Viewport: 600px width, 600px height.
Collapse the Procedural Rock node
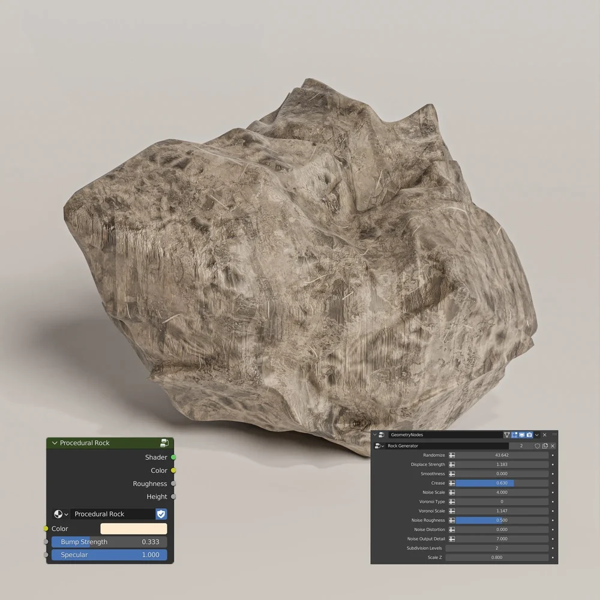click(55, 443)
